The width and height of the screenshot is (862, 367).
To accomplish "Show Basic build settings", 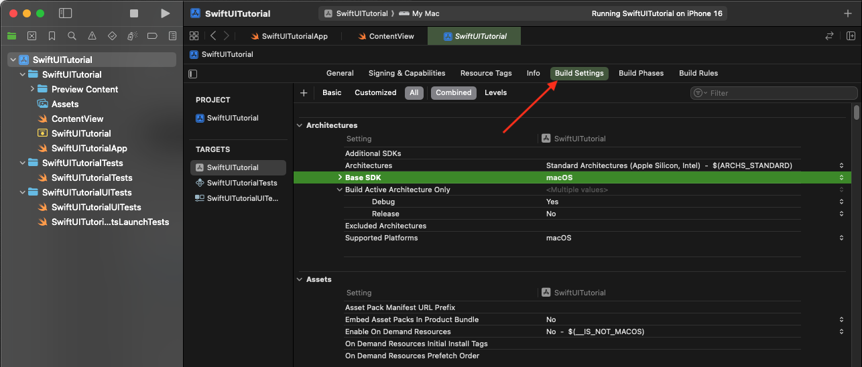I will point(332,92).
